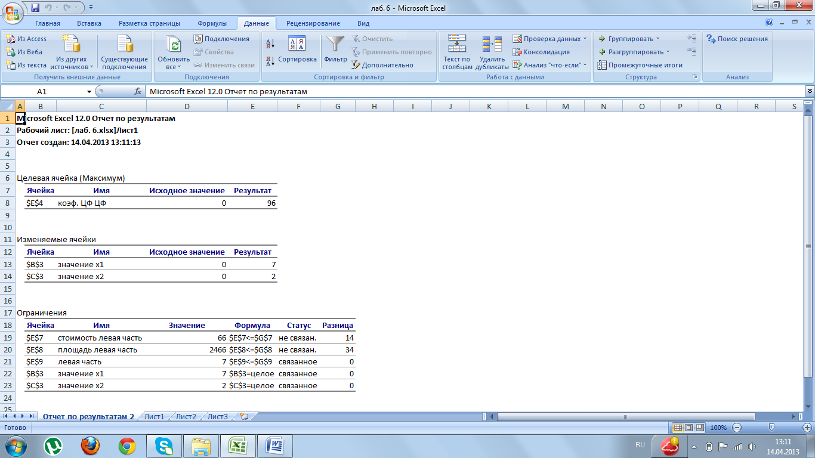Click the RU language indicator
The height and width of the screenshot is (458, 815).
click(x=640, y=445)
